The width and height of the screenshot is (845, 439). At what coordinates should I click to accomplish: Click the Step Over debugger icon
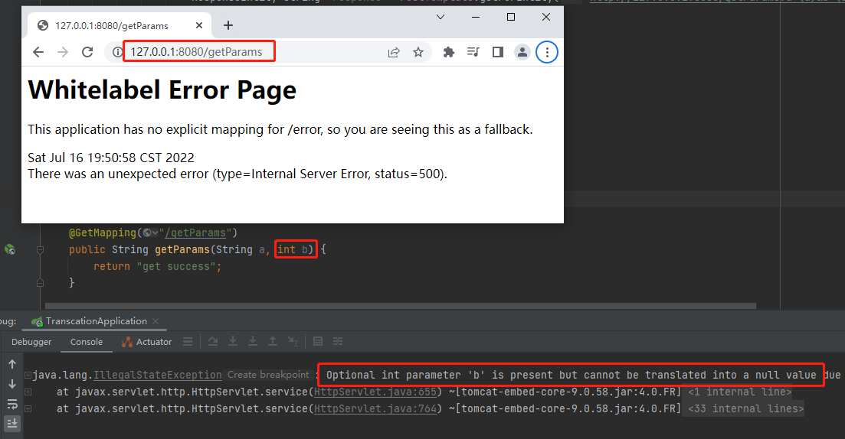coord(213,342)
